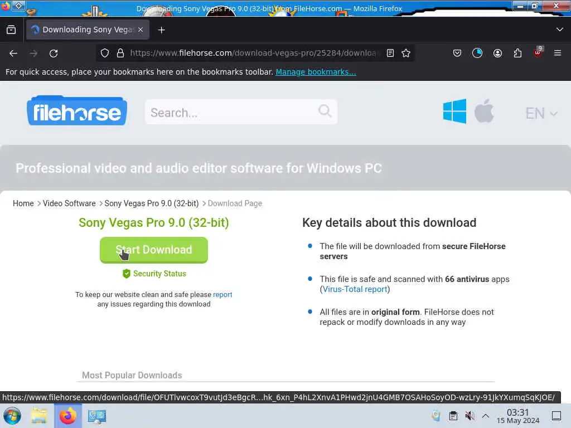Open Video Software breadcrumb

point(69,203)
